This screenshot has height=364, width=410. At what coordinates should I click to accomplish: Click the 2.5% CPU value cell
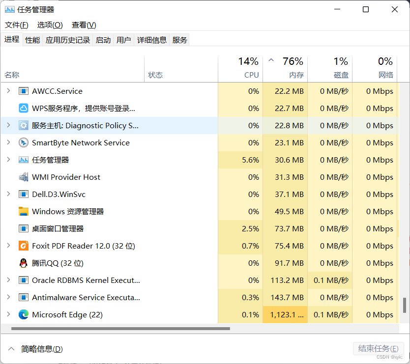click(240, 228)
